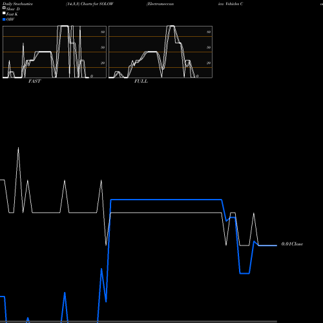This screenshot has width=323, height=323.
Task: Select the '(14,3,3) Charts for SOLOW' text
Action: [x=90, y=4]
